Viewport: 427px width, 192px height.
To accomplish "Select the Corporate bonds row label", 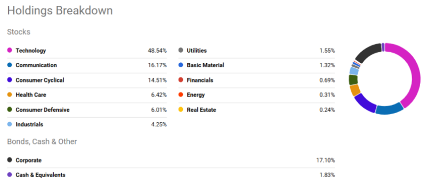I will tap(29, 160).
